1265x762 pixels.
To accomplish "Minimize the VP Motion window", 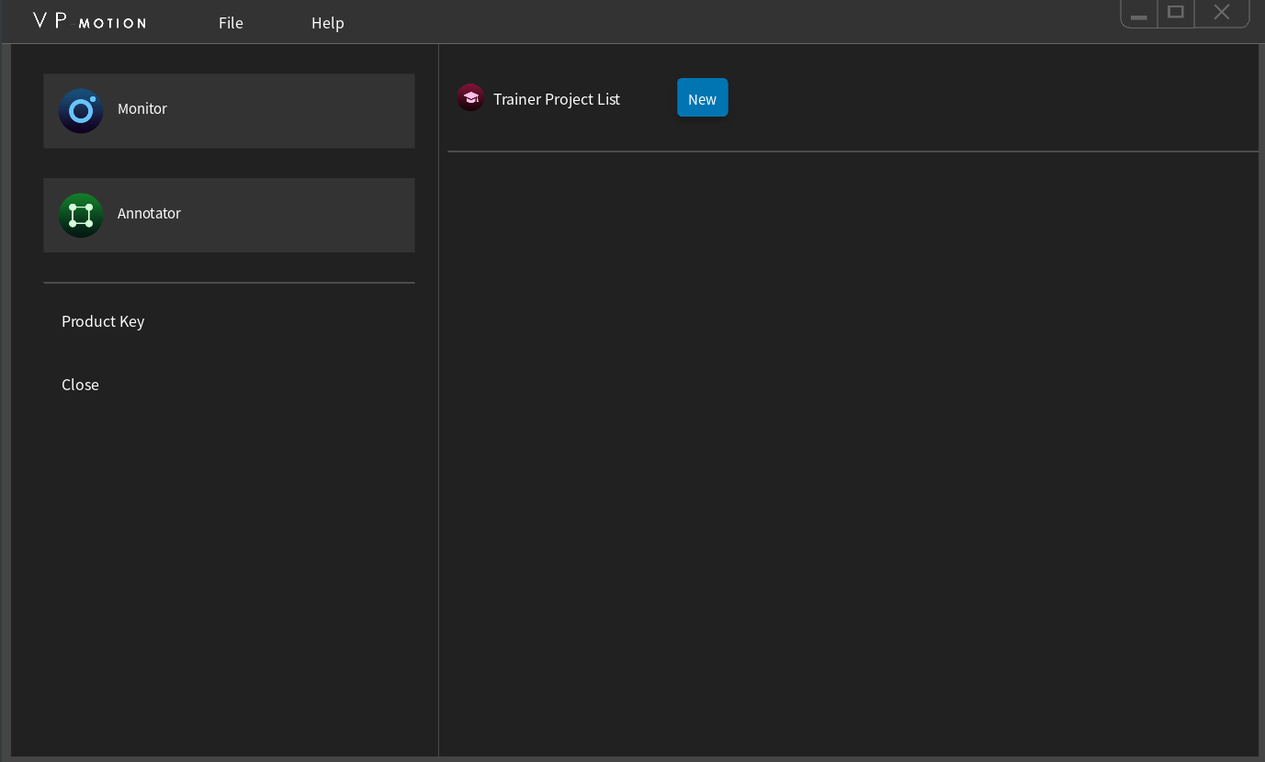I will pyautogui.click(x=1138, y=12).
